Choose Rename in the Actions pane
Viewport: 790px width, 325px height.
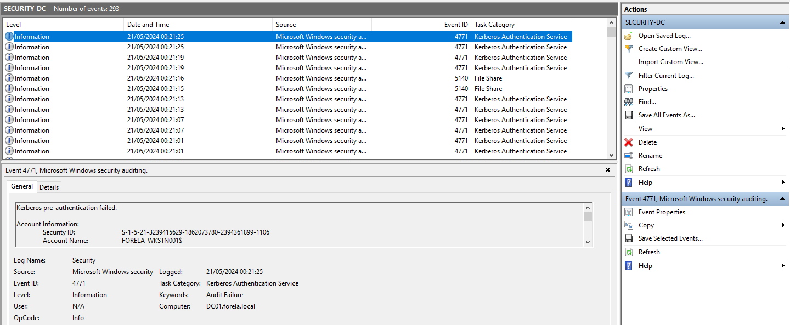click(650, 156)
